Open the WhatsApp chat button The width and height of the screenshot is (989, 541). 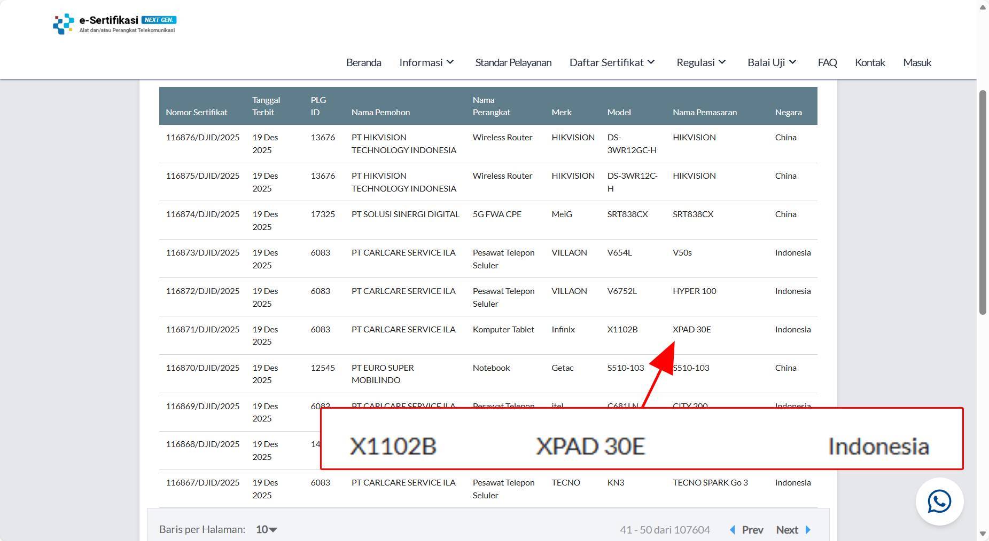(x=939, y=502)
